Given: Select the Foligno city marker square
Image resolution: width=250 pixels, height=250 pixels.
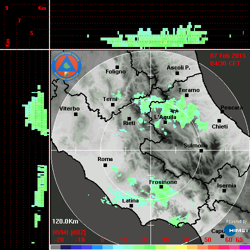Looking at the screenshot, I should pyautogui.click(x=117, y=67).
